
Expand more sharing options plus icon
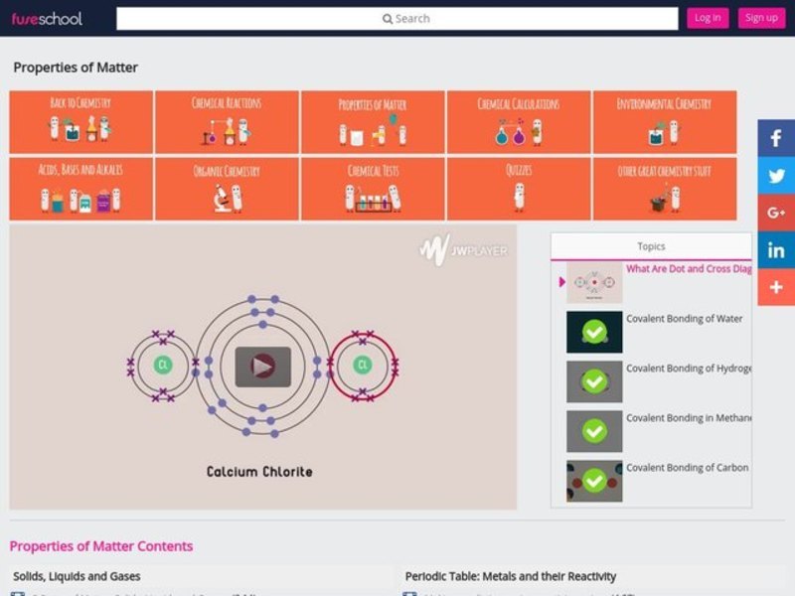[x=776, y=287]
